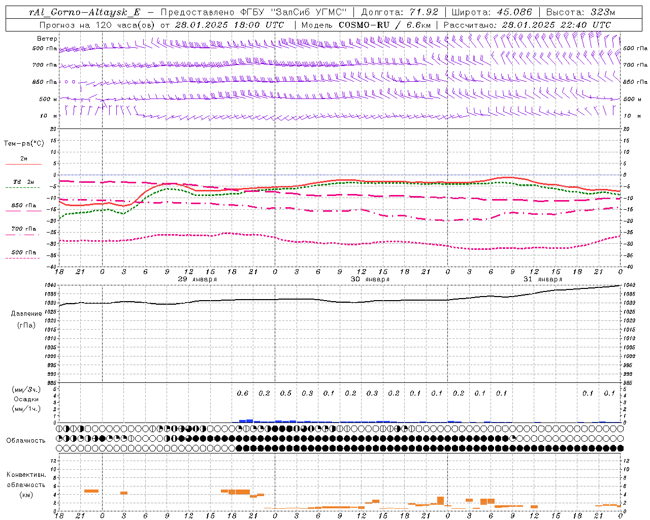Viewport: 650px width, 520px height.
Task: Select the Долгота: 71.92 value
Action: coord(399,12)
